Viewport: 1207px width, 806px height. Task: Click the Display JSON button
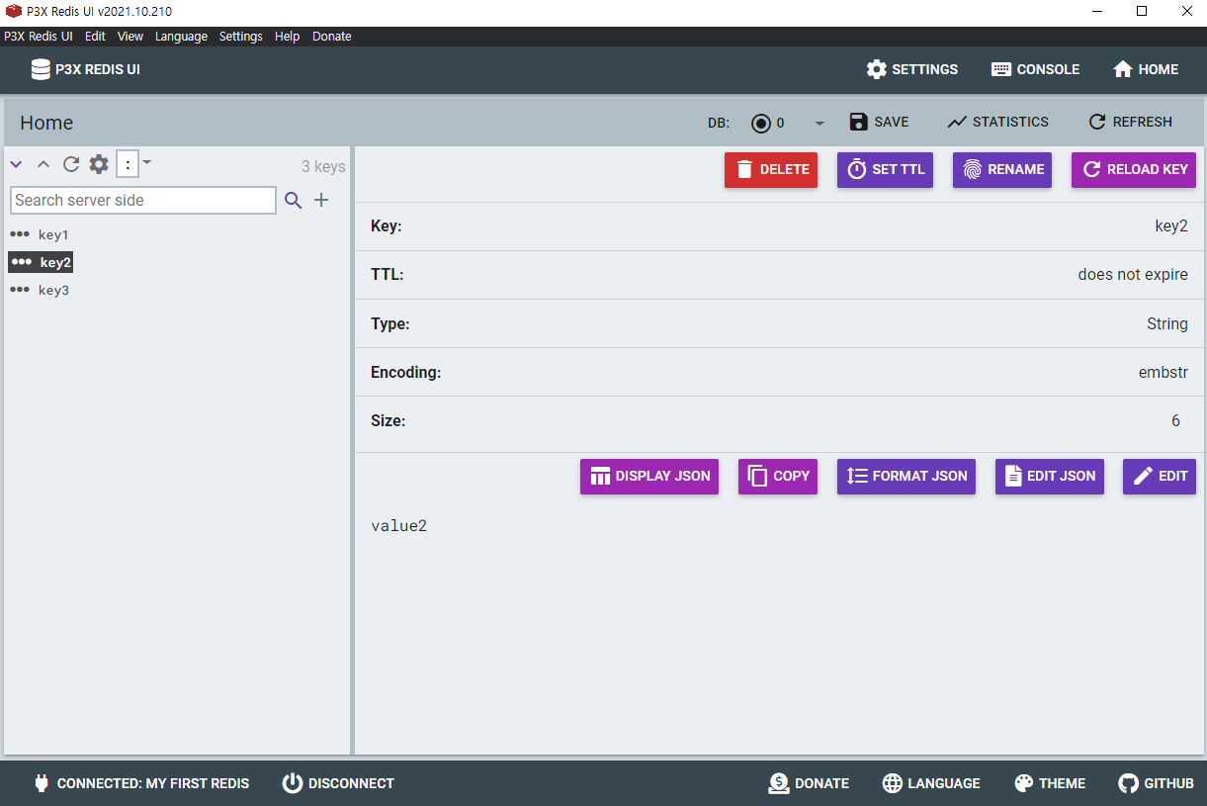[x=649, y=476]
